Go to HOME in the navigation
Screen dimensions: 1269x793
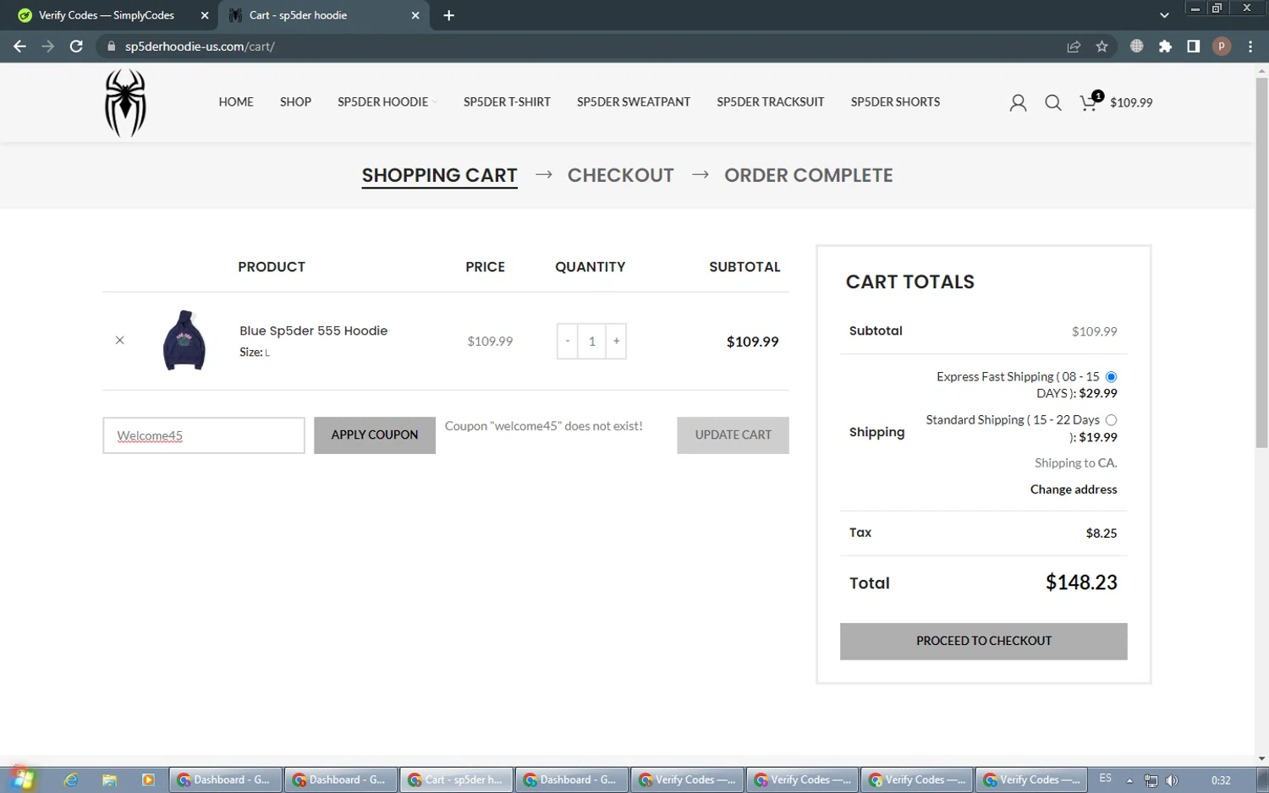click(x=236, y=101)
